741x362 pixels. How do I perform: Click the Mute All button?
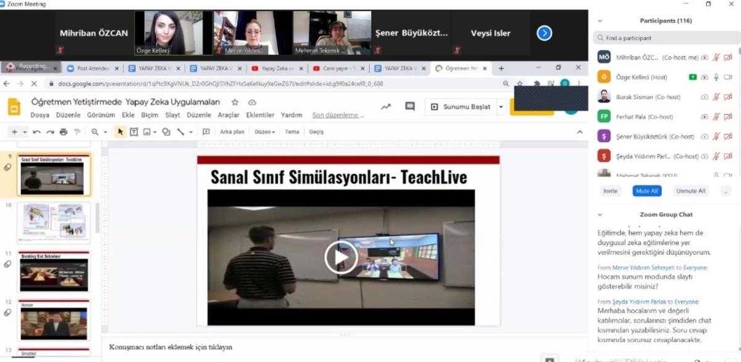647,191
